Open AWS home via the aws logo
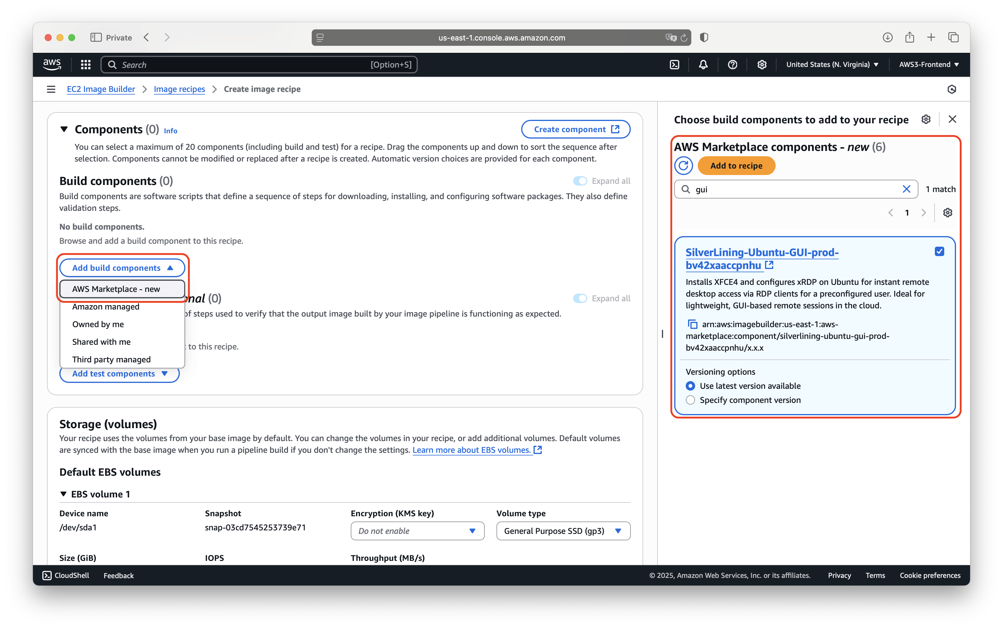The width and height of the screenshot is (1003, 629). click(52, 65)
